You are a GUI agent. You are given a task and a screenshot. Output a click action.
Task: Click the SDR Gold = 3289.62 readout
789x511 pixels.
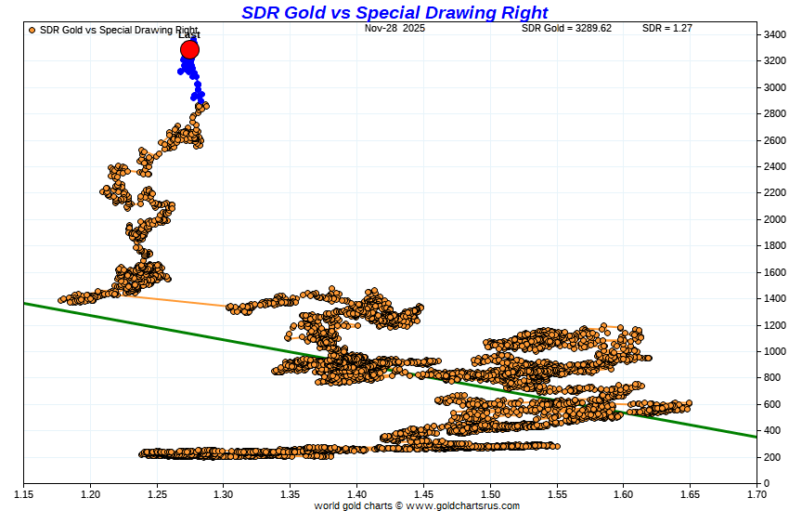coord(566,29)
